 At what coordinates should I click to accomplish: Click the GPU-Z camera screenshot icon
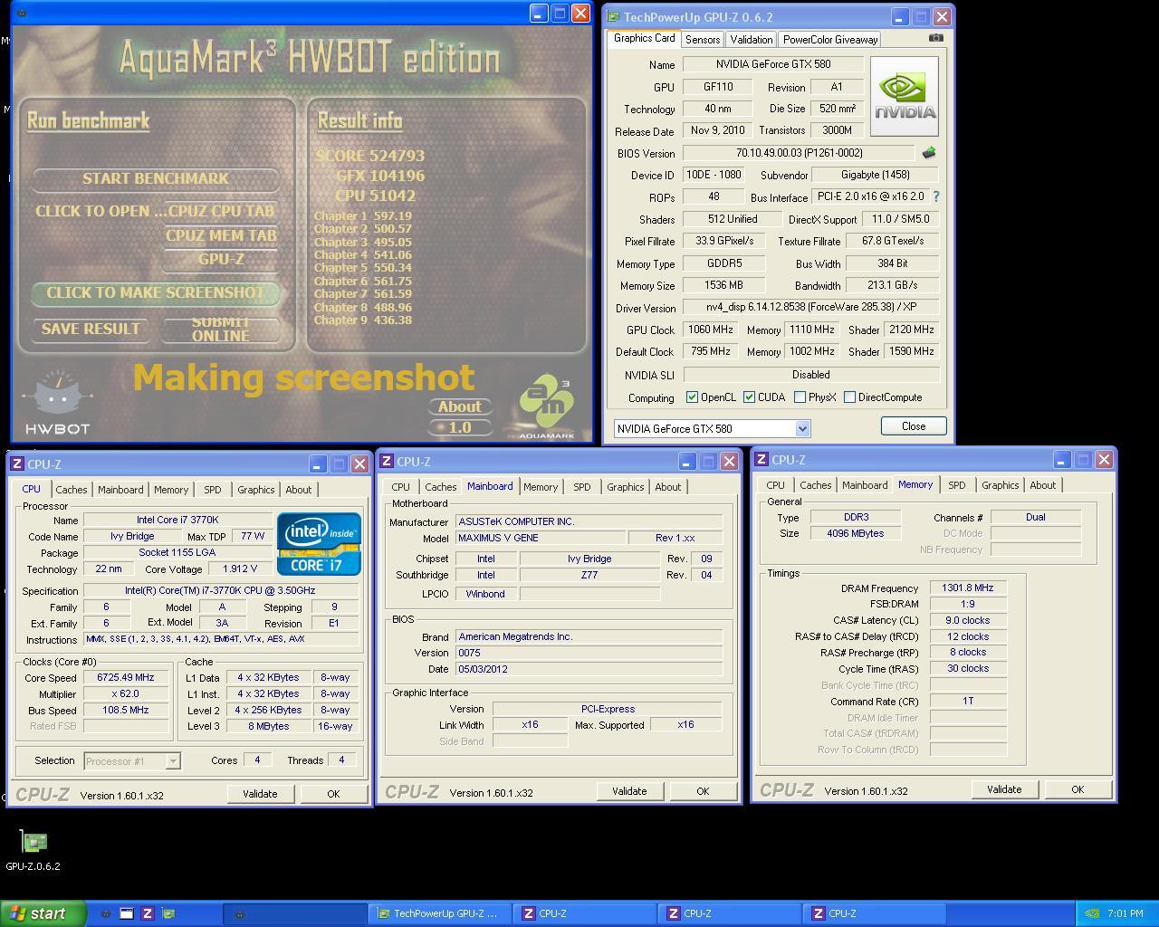(935, 38)
